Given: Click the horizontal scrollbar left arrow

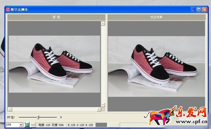Looking at the screenshot, I should pos(10,109).
